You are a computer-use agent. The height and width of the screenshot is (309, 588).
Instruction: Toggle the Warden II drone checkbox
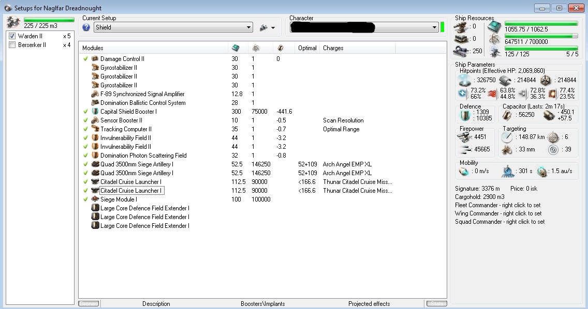pos(12,36)
